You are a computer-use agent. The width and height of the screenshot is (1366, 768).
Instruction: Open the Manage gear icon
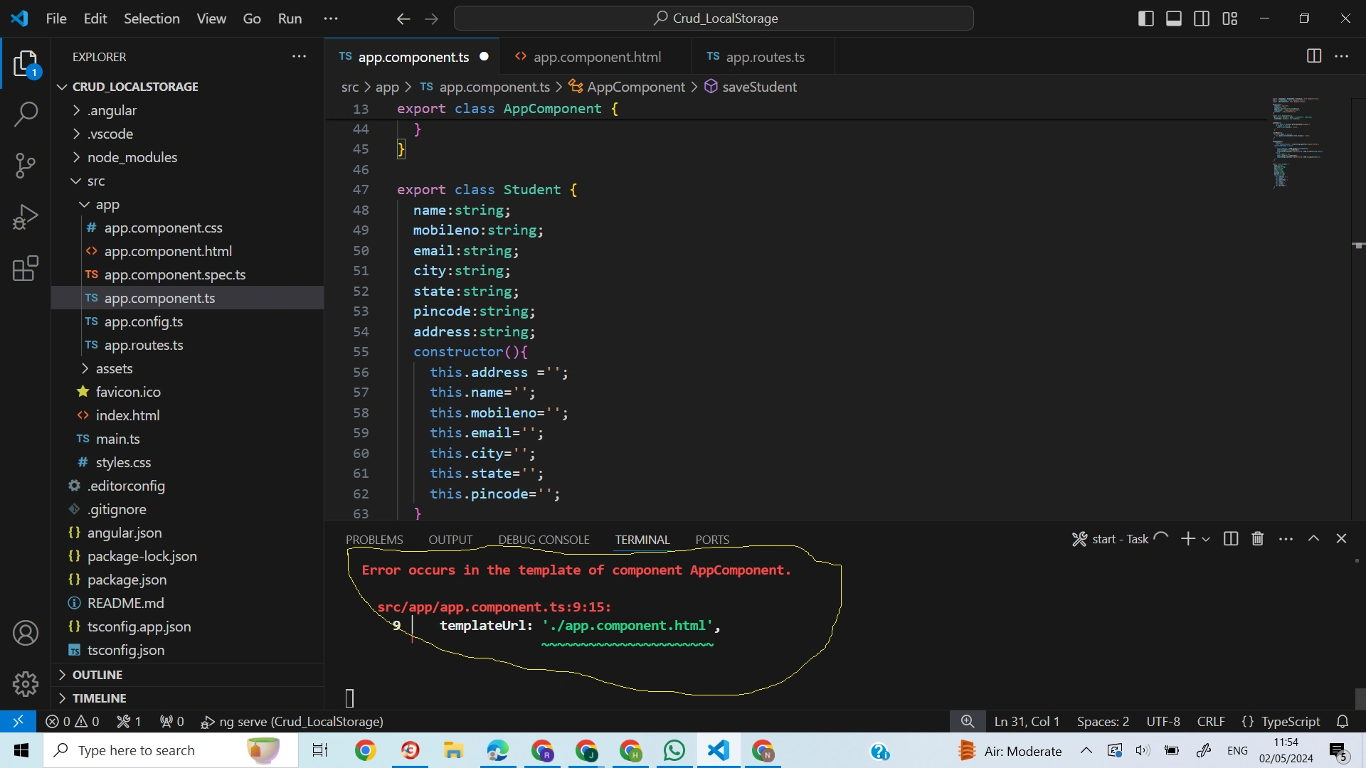click(x=26, y=683)
